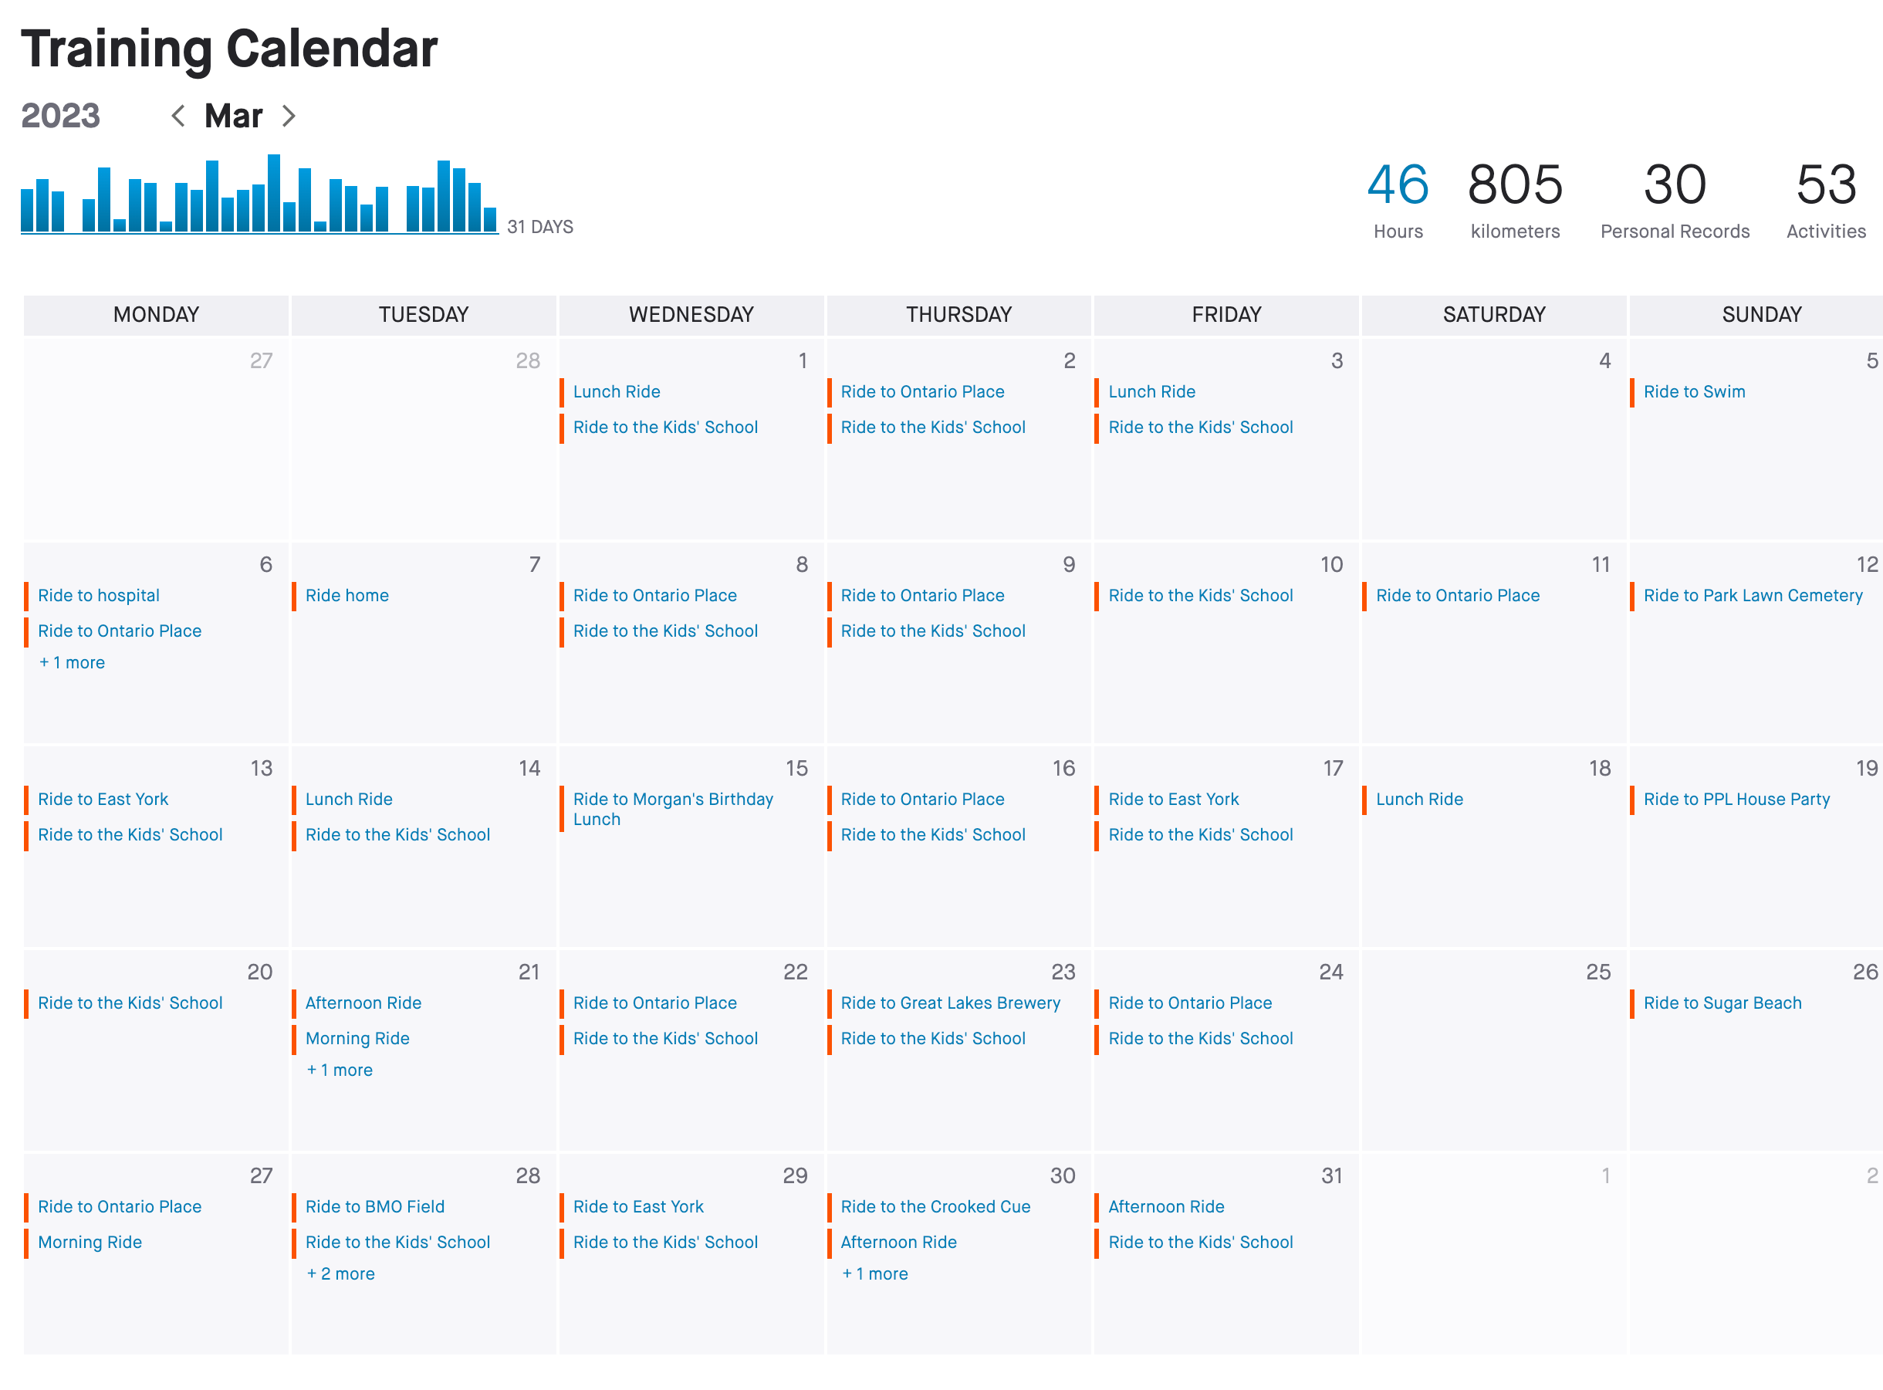Click the tallest bar in activity chart

pos(273,194)
